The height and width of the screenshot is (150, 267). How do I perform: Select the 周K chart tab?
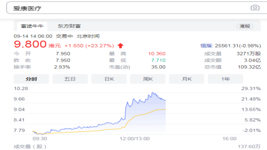[148, 79]
